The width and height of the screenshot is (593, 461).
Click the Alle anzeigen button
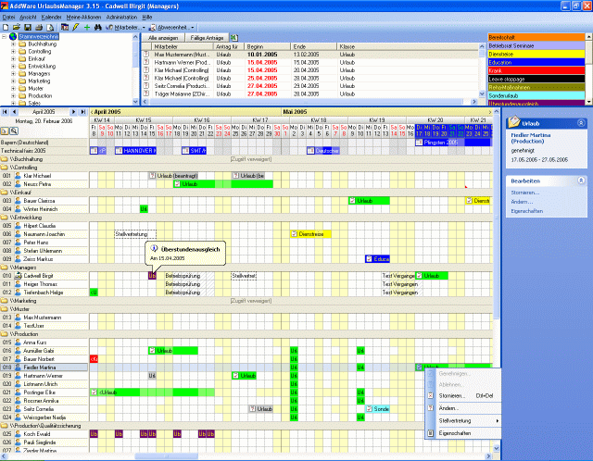[163, 37]
